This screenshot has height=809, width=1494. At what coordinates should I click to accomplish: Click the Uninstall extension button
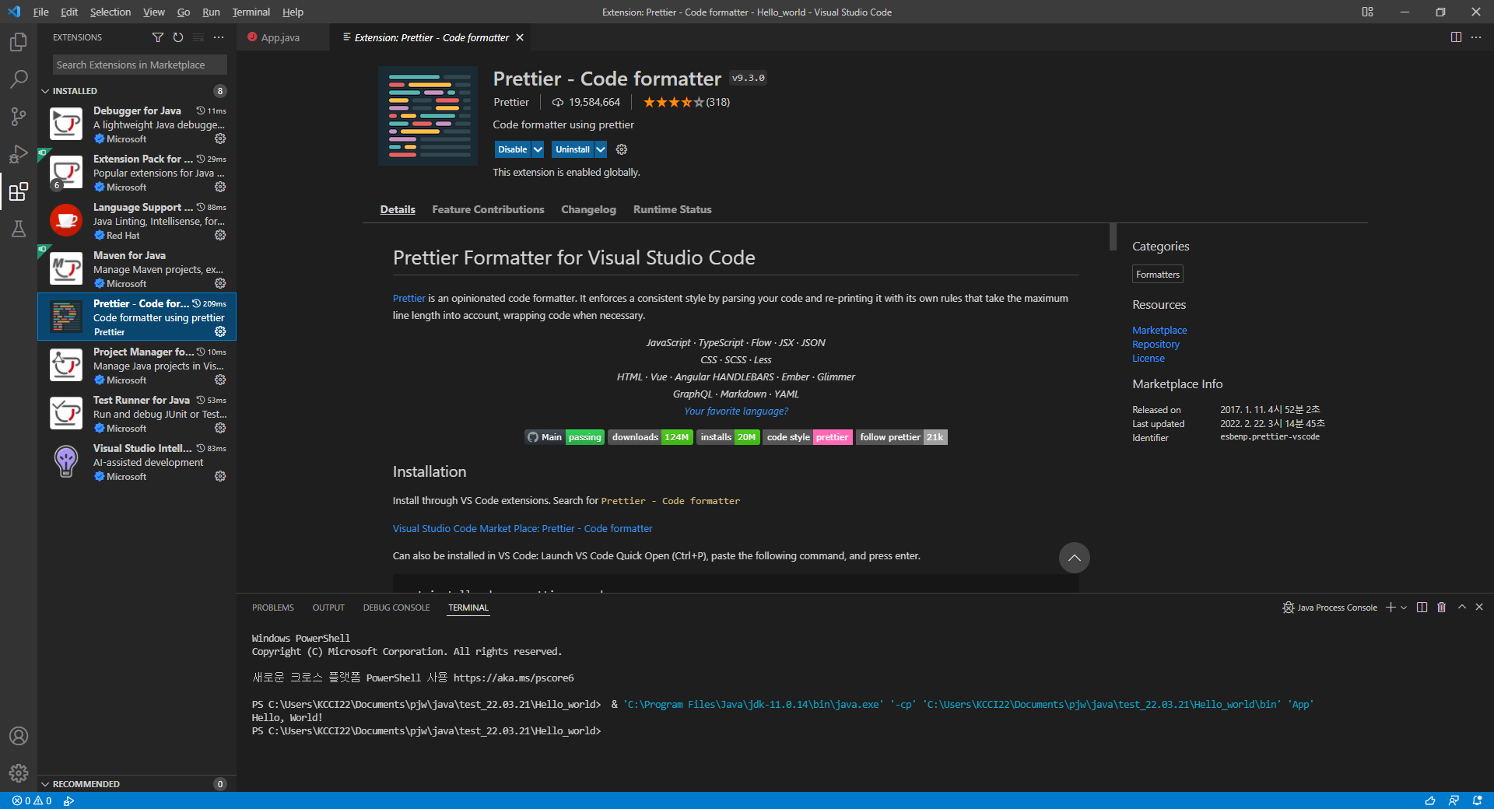pos(573,149)
